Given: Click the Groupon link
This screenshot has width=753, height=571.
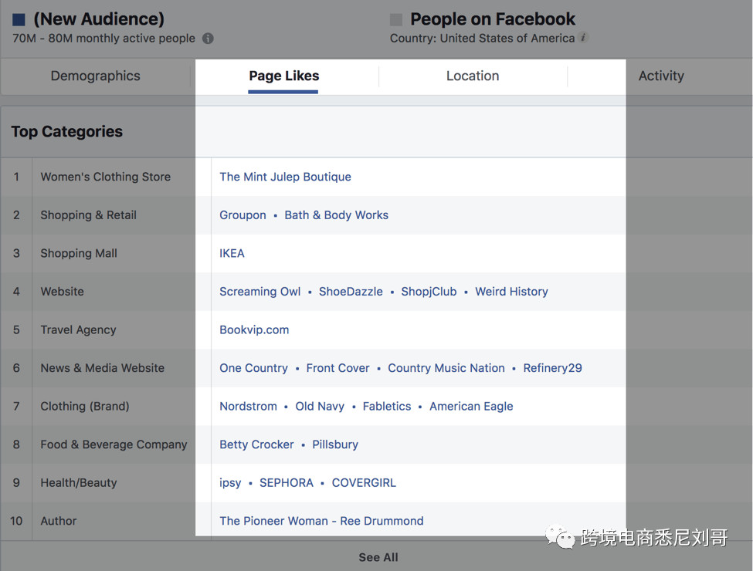Looking at the screenshot, I should point(243,215).
